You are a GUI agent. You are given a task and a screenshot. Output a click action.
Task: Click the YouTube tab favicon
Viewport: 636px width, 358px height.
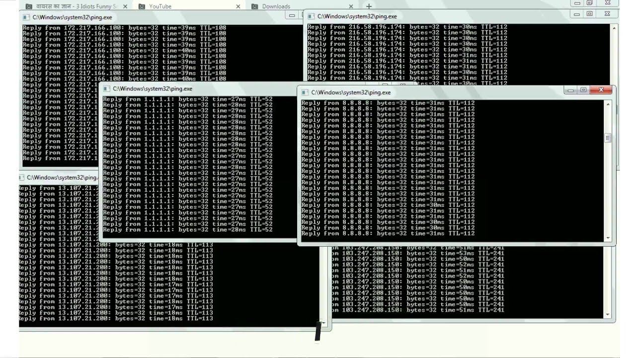coord(142,6)
